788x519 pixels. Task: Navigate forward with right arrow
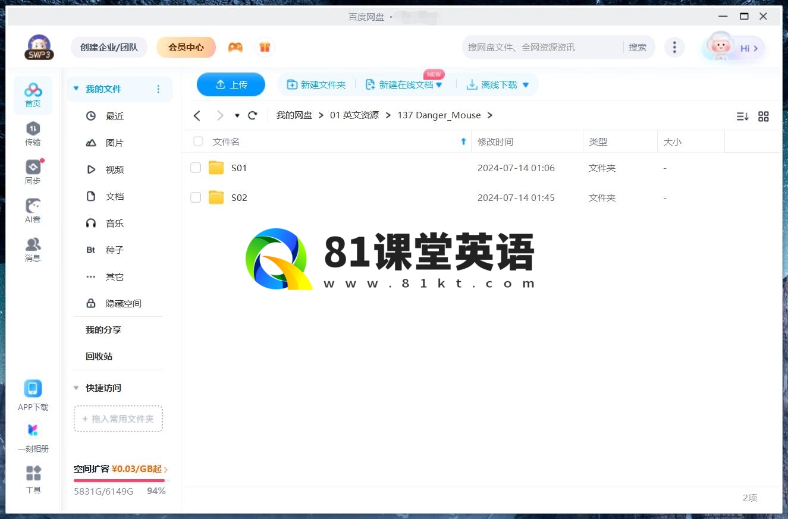[220, 115]
